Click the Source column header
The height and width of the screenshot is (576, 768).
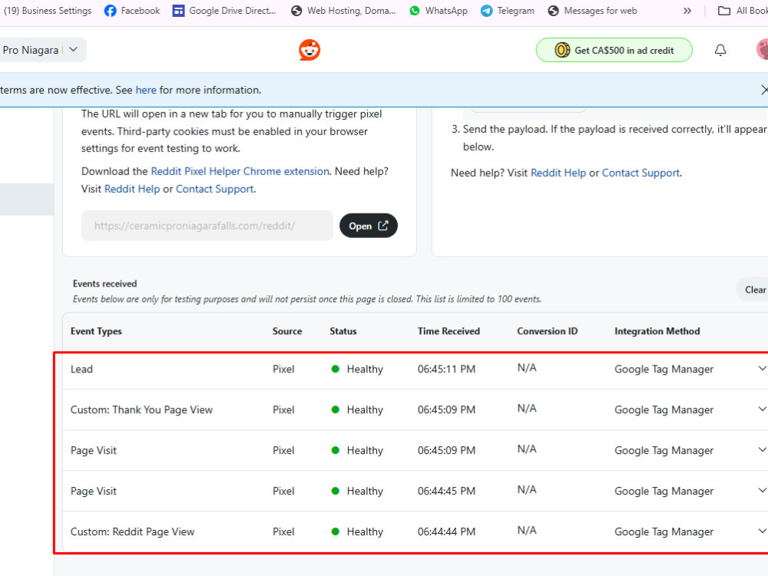pos(287,332)
